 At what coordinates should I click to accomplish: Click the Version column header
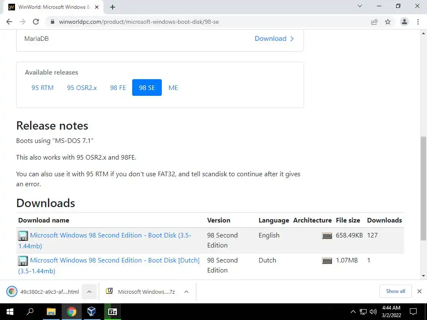pyautogui.click(x=219, y=220)
